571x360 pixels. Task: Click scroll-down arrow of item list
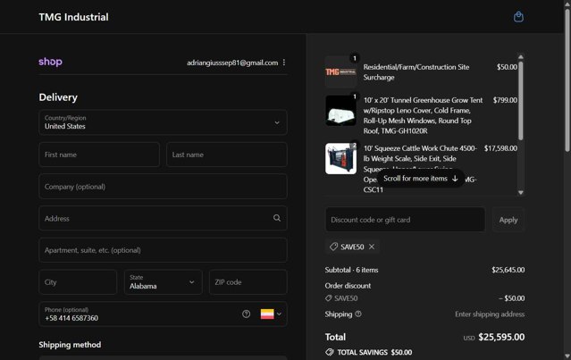pyautogui.click(x=521, y=193)
